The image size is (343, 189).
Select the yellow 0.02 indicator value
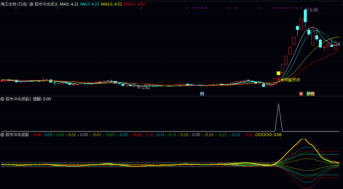tap(72, 135)
